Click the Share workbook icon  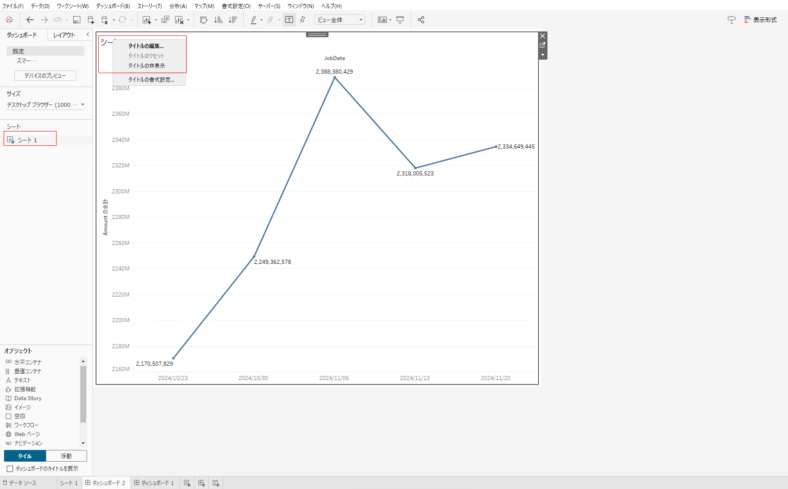[421, 20]
